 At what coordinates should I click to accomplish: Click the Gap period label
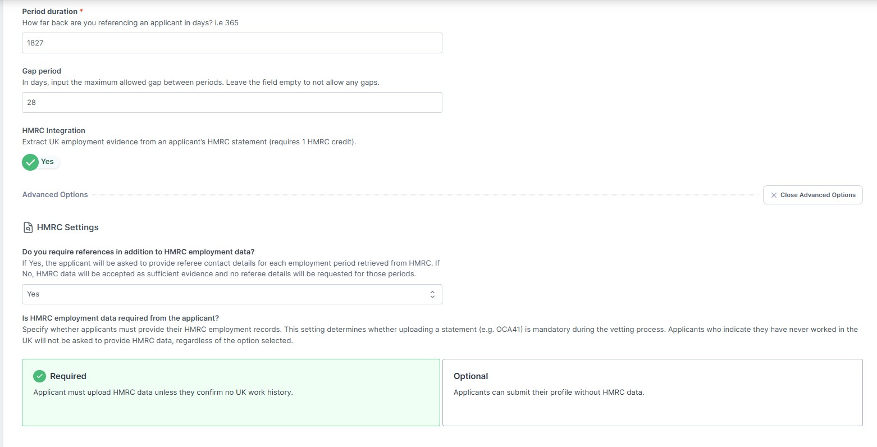[x=42, y=71]
